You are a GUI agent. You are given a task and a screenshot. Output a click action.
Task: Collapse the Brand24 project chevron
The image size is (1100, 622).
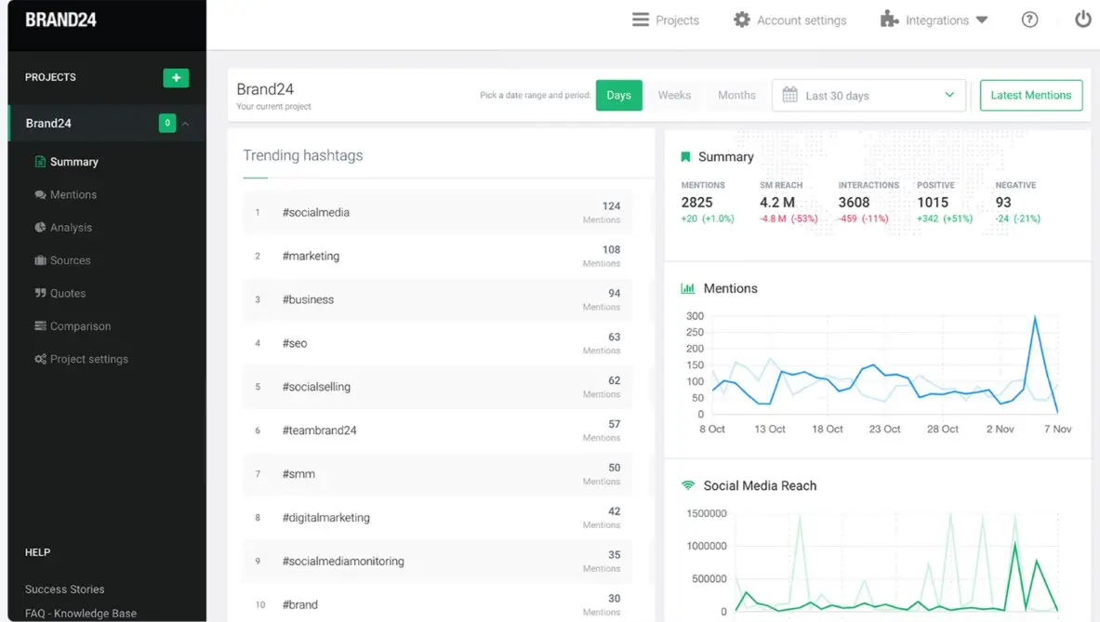[186, 124]
